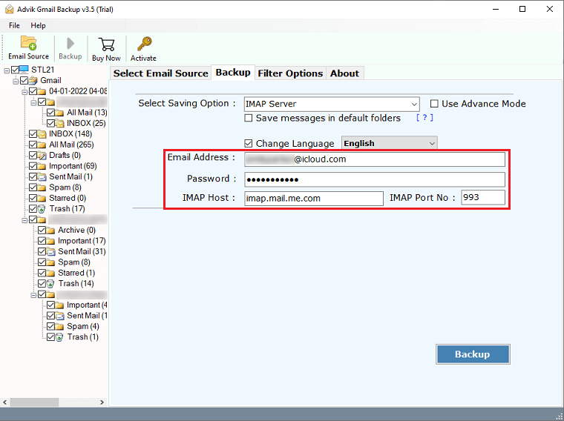Uncheck the Starred (0) checkbox
This screenshot has width=564, height=421.
(33, 198)
